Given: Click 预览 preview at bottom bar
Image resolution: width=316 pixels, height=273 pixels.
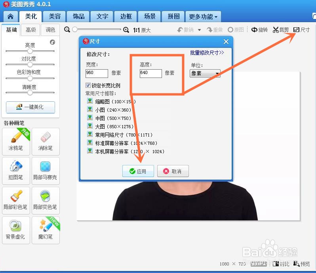Looking at the screenshot, I should (x=301, y=264).
